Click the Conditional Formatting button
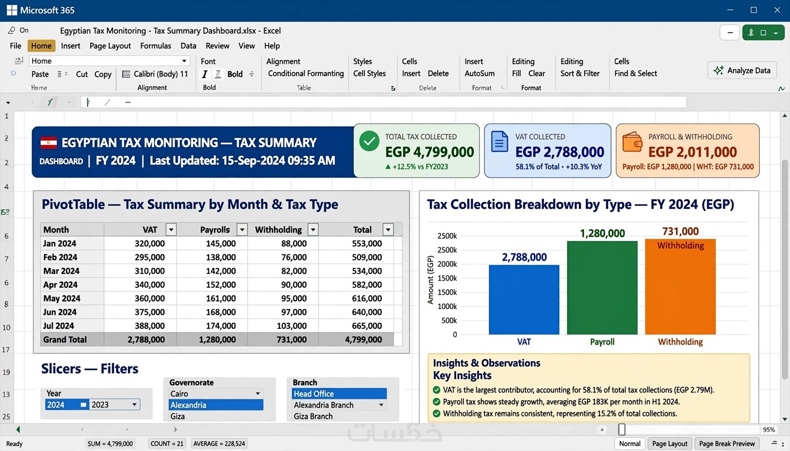Image resolution: width=790 pixels, height=451 pixels. click(x=306, y=73)
